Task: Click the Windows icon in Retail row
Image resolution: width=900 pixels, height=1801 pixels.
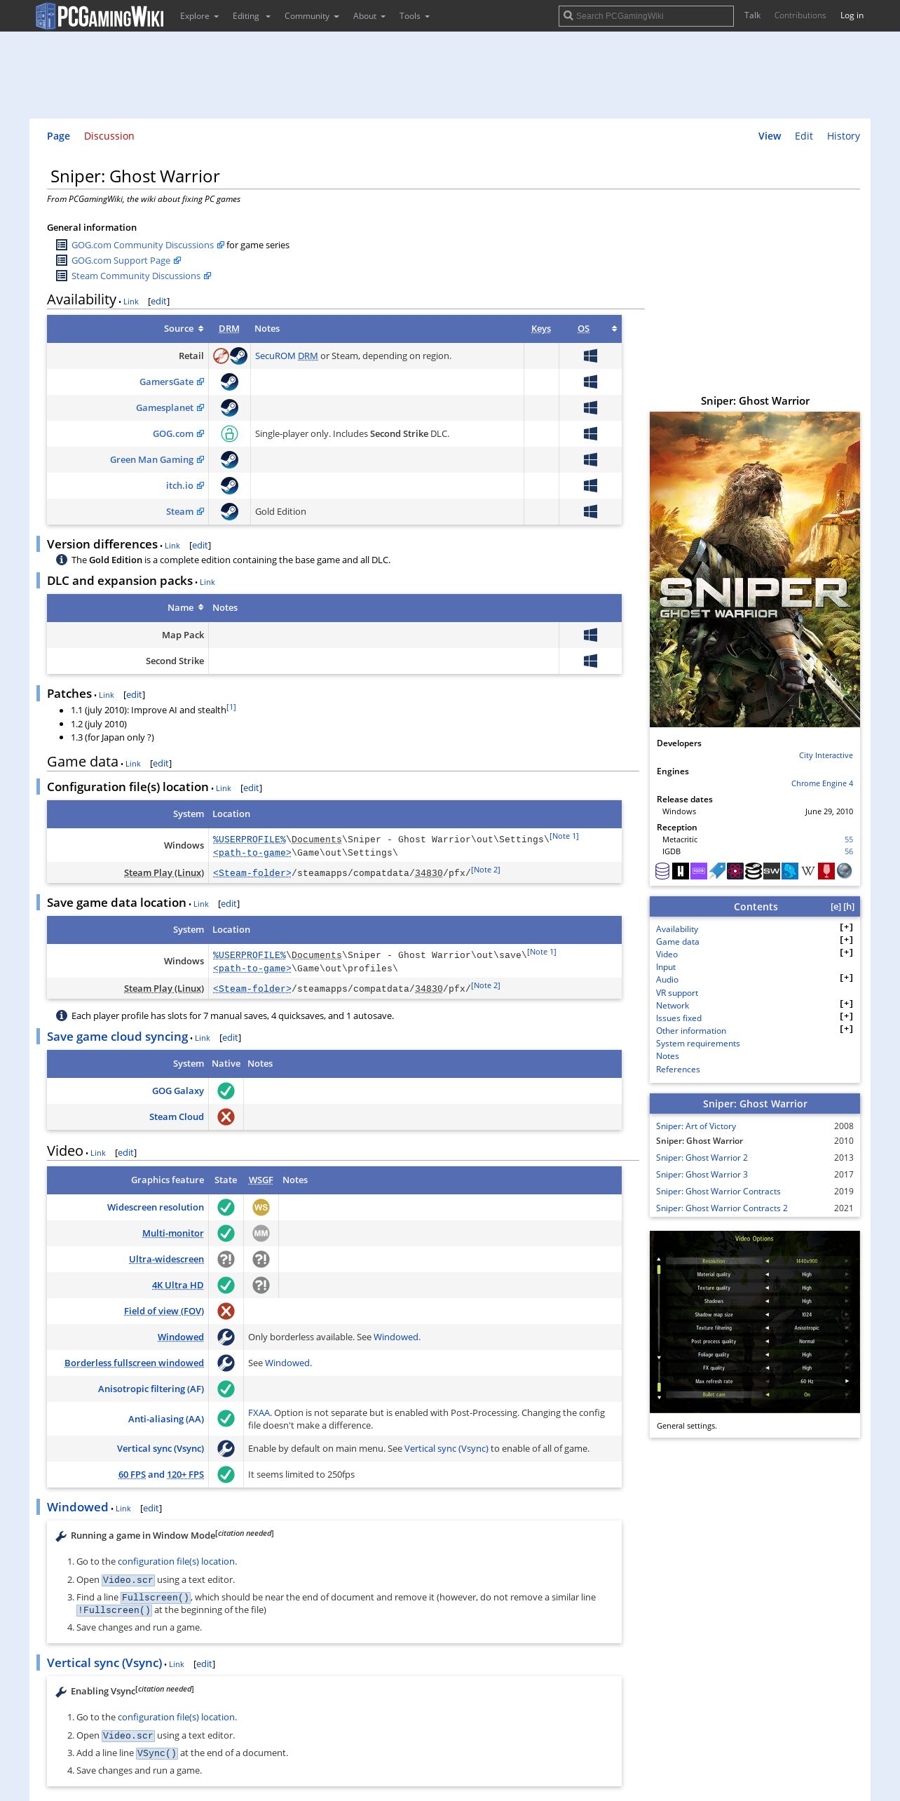Action: click(x=590, y=356)
